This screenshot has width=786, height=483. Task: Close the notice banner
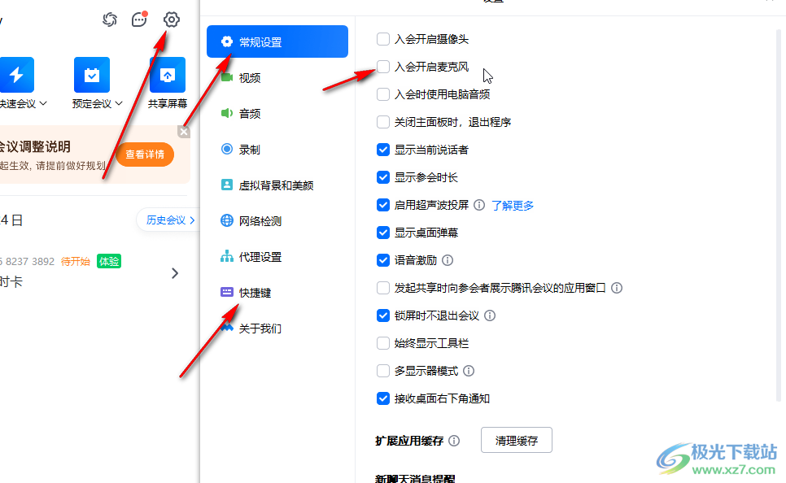(x=184, y=132)
